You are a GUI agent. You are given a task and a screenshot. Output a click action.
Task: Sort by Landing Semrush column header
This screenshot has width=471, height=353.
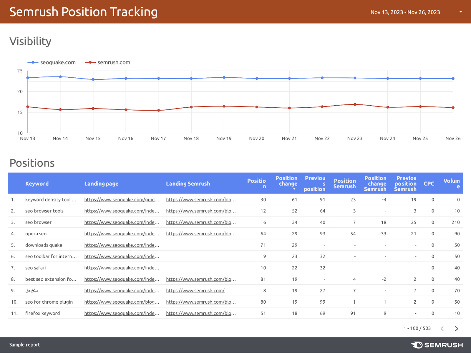[188, 184]
